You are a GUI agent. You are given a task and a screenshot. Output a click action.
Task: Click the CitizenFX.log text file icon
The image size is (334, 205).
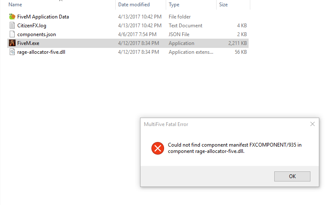tap(12, 26)
